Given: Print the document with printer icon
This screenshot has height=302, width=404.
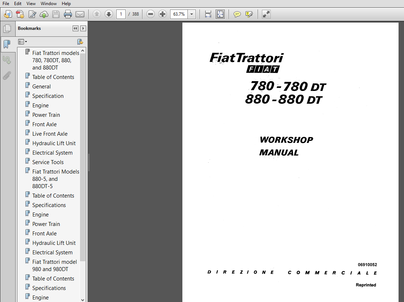Looking at the screenshot, I should tap(68, 14).
